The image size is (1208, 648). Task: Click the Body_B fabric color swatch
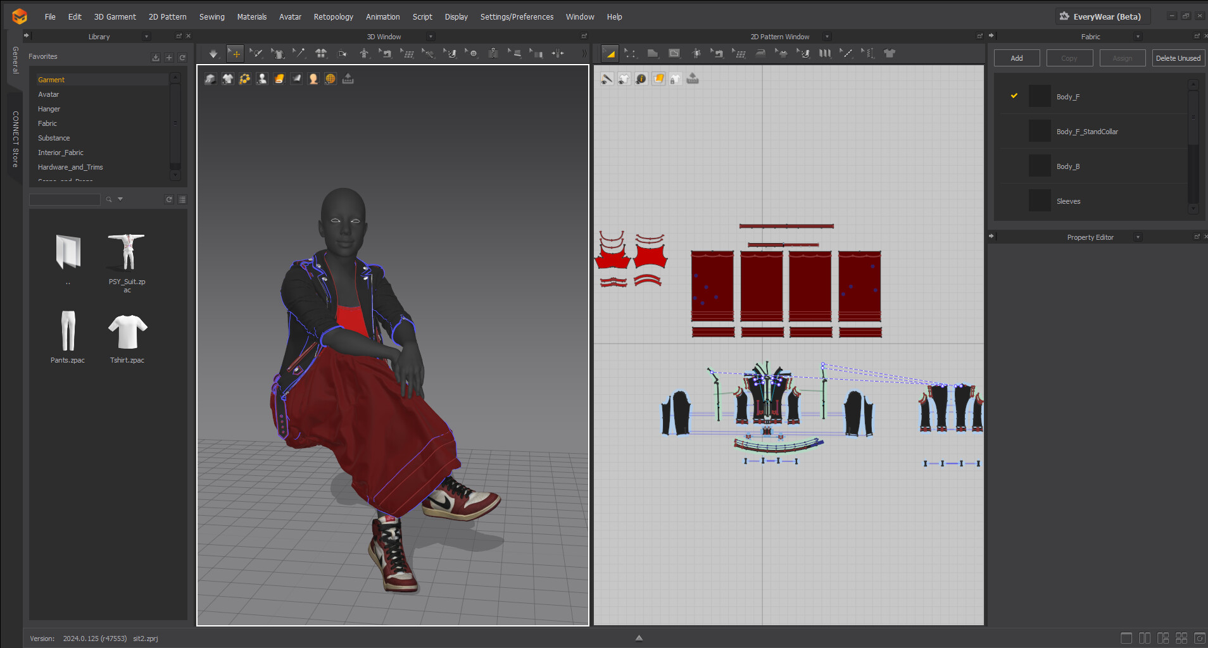1040,166
